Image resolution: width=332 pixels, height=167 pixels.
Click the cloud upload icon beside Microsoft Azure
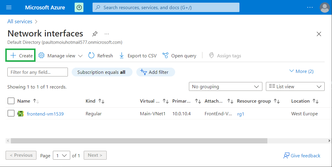coord(79,8)
